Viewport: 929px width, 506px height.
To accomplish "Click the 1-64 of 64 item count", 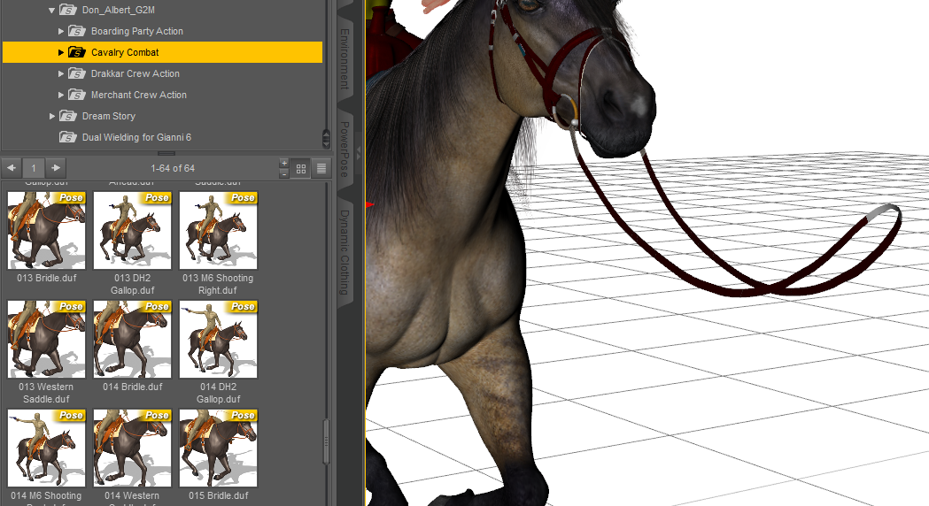I will coord(173,169).
